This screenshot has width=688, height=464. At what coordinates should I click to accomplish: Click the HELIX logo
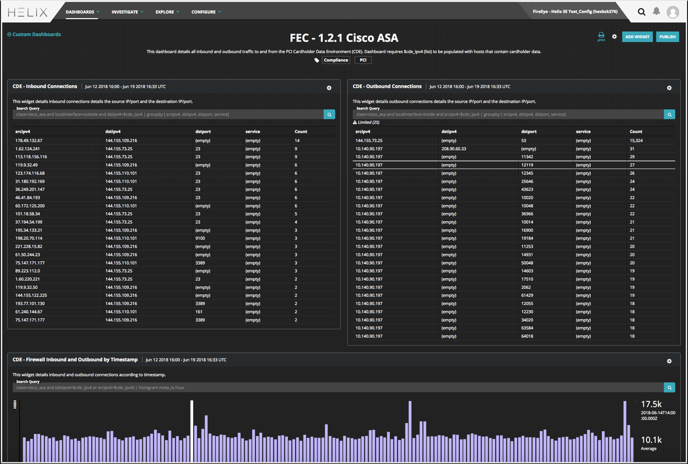28,12
